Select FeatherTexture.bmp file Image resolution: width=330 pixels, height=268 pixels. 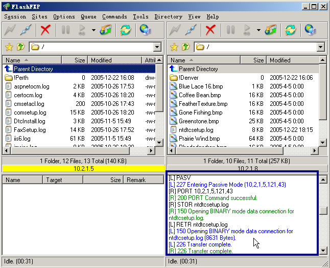point(244,104)
